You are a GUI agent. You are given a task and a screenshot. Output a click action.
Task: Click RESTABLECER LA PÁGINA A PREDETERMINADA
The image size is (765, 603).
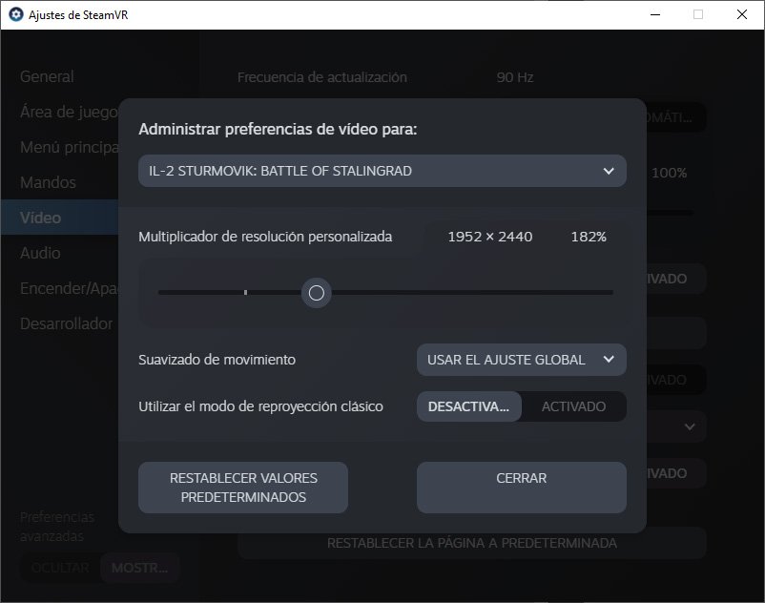pyautogui.click(x=472, y=543)
